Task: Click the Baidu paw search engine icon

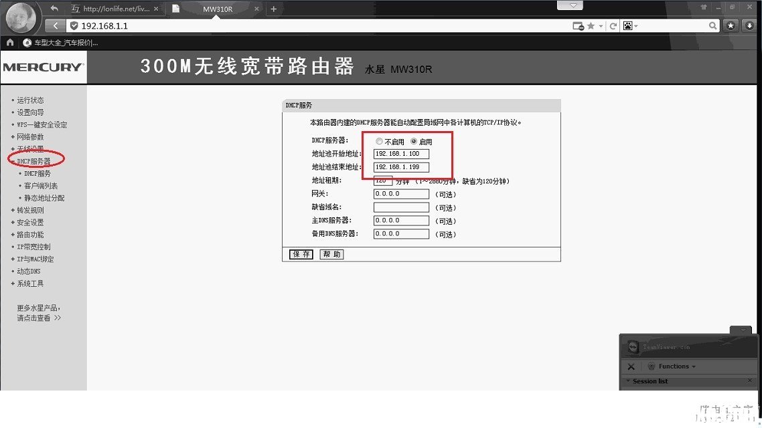Action: tap(628, 25)
